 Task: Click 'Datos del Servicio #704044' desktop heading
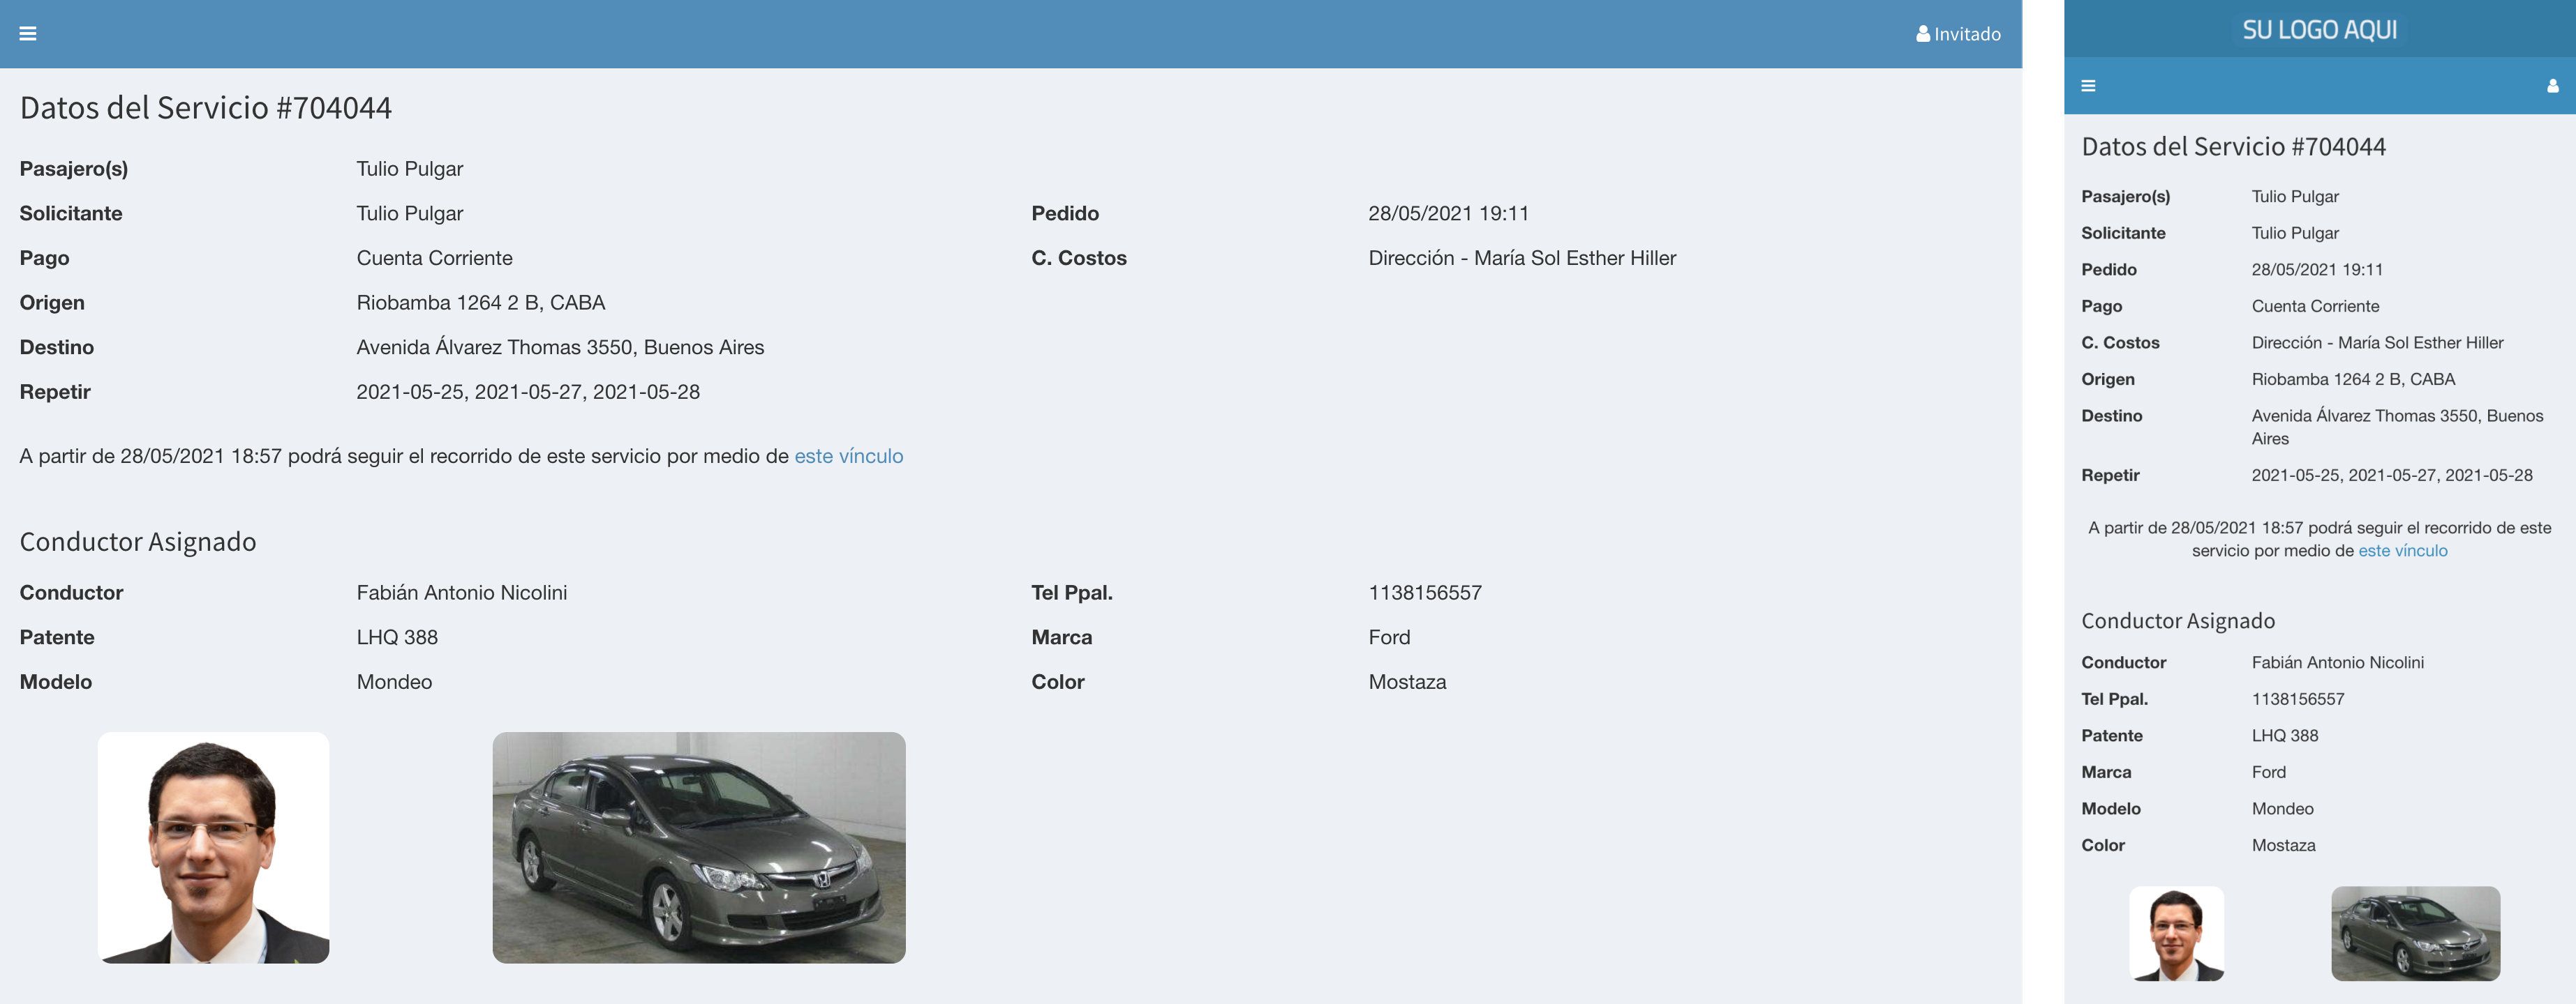pyautogui.click(x=206, y=108)
